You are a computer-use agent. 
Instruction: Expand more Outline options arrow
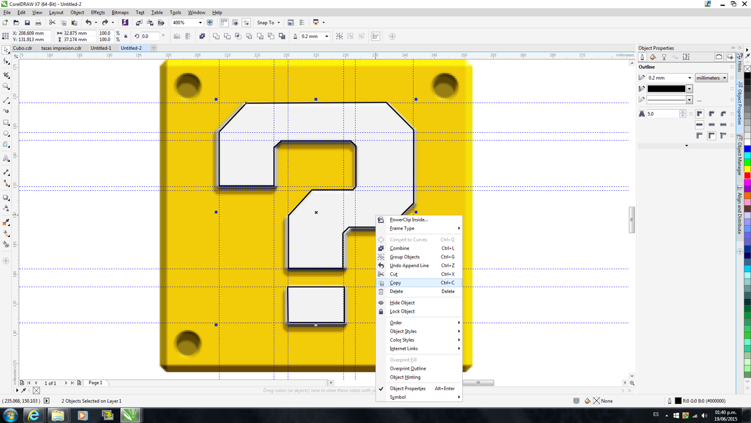[x=686, y=146]
